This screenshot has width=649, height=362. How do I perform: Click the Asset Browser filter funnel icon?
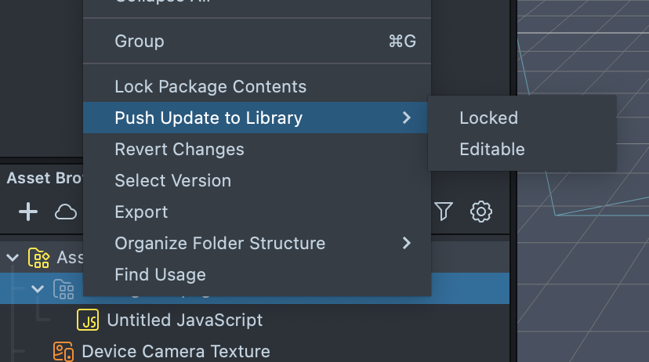pyautogui.click(x=444, y=212)
